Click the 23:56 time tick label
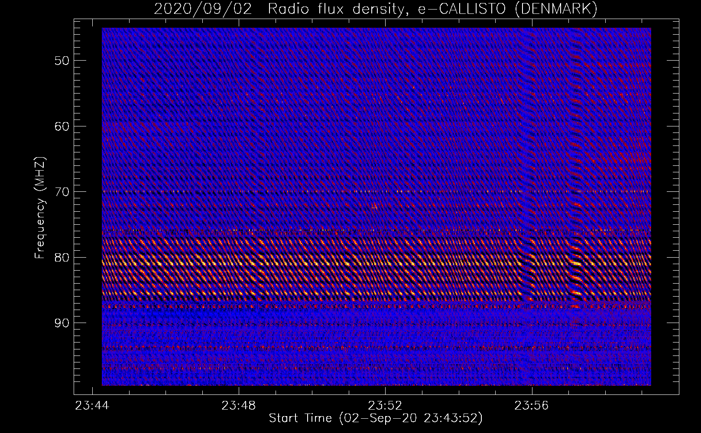 (x=532, y=406)
